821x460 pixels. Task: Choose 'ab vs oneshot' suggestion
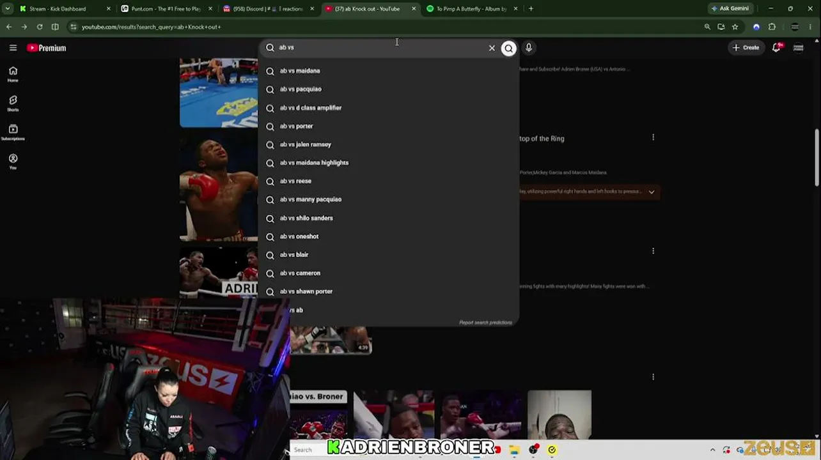click(x=389, y=236)
